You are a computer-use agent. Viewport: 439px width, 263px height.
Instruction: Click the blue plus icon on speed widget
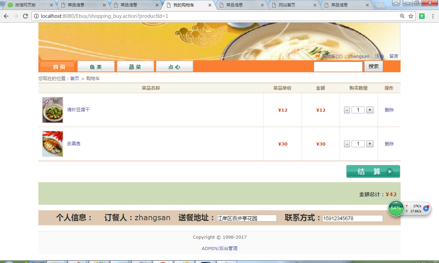point(426,208)
